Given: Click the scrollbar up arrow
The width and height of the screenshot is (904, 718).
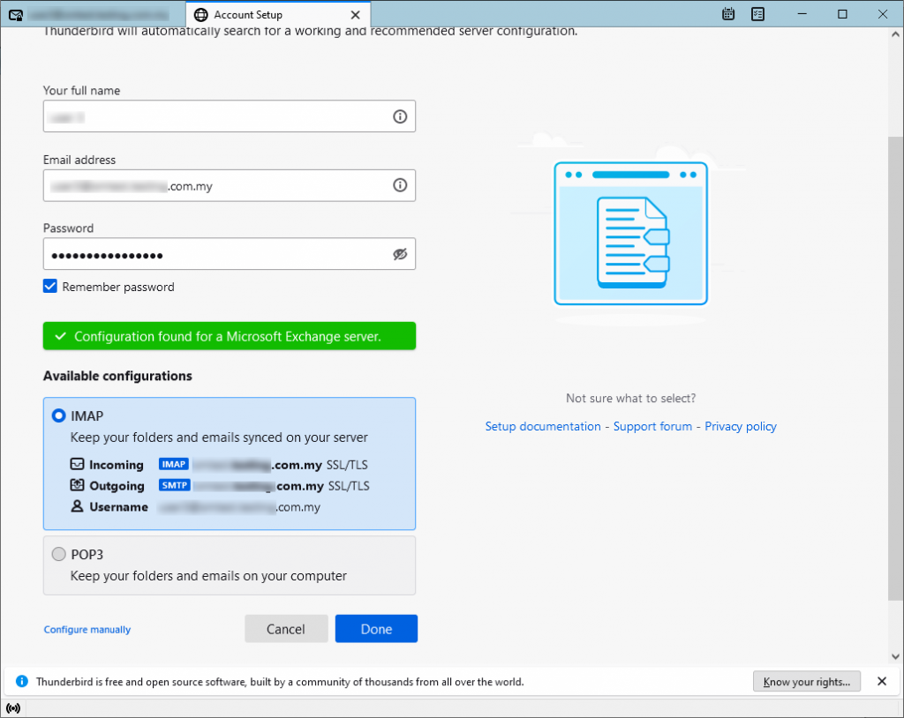Looking at the screenshot, I should [x=895, y=34].
